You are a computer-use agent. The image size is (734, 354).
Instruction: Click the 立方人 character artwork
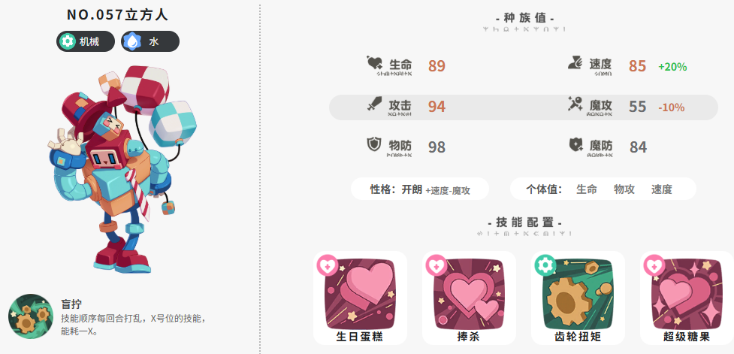pyautogui.click(x=122, y=170)
